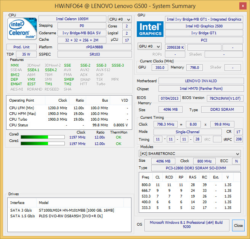Screen dimensions: 250x239
Task: Click the memory clock 798.3 MHz field
Action: (165, 124)
